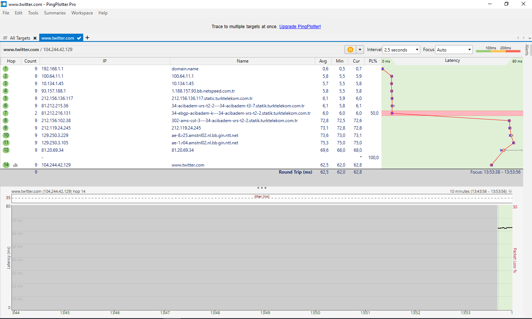
Task: Select the name domain.name
Action: click(x=185, y=69)
